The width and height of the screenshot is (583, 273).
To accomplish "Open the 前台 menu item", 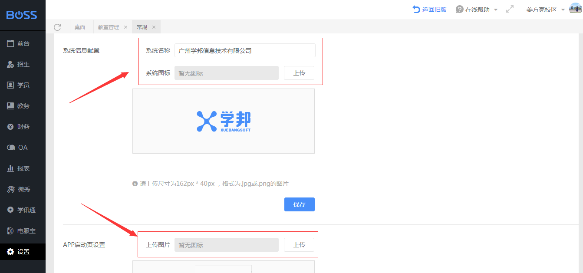I will (23, 43).
